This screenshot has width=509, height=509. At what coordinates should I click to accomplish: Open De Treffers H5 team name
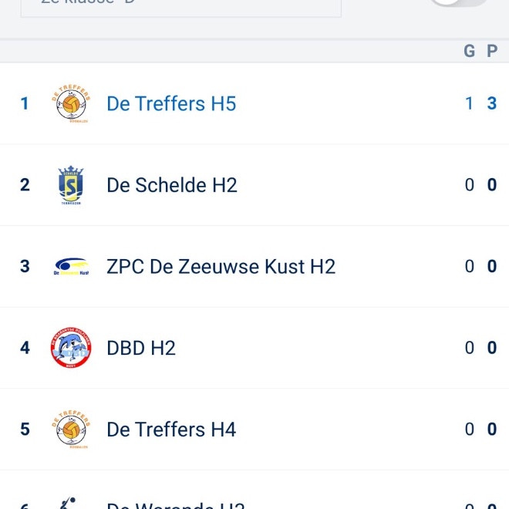(171, 103)
